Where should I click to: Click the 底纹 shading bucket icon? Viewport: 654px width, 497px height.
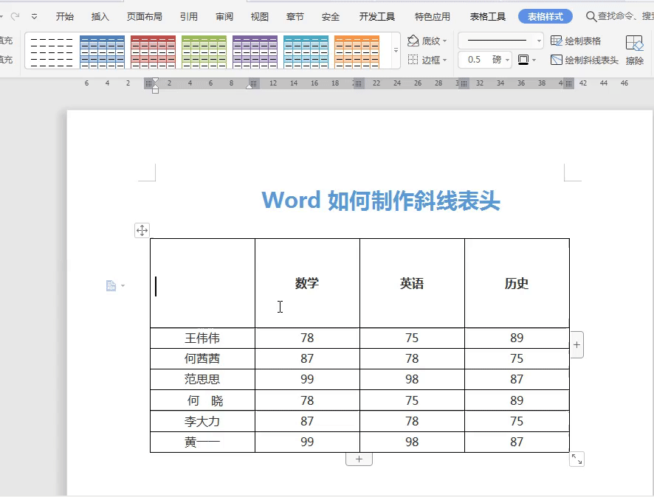tap(413, 41)
